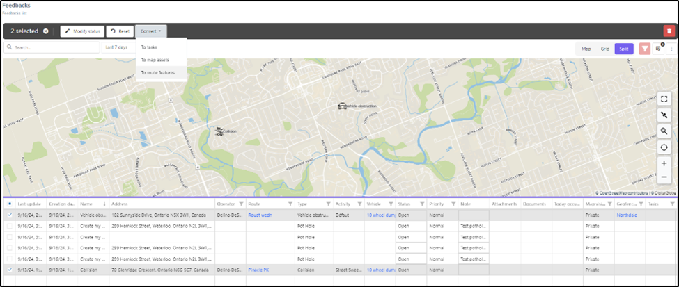Viewport: 679px width, 287px height.
Task: Click the search magnifier icon in search box
Action: pyautogui.click(x=10, y=47)
